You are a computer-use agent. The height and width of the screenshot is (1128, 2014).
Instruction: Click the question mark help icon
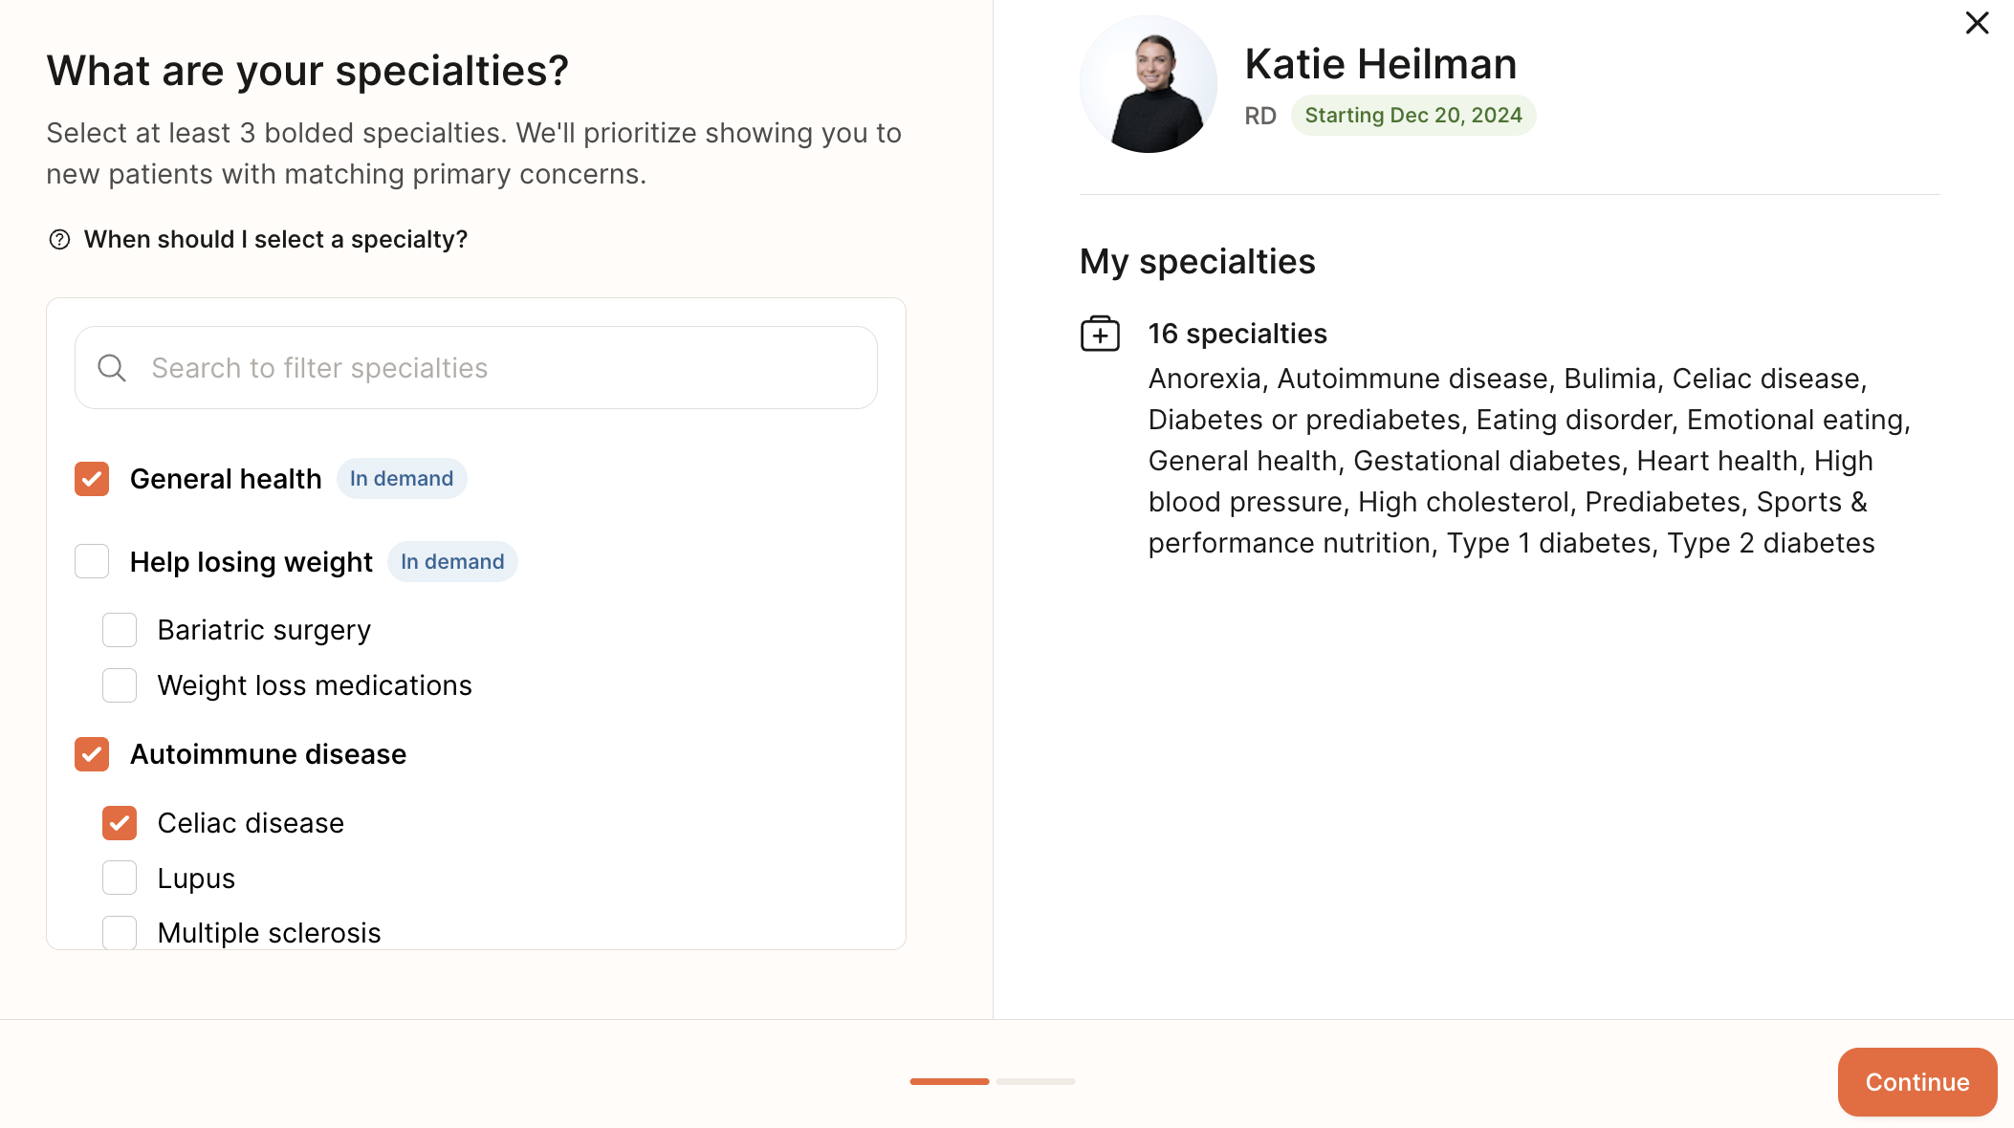point(59,240)
